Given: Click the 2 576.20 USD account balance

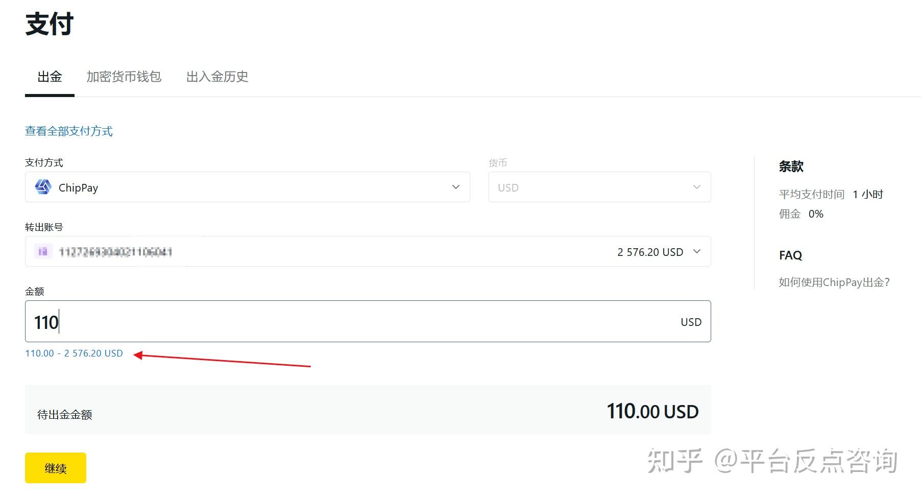Looking at the screenshot, I should (x=650, y=252).
